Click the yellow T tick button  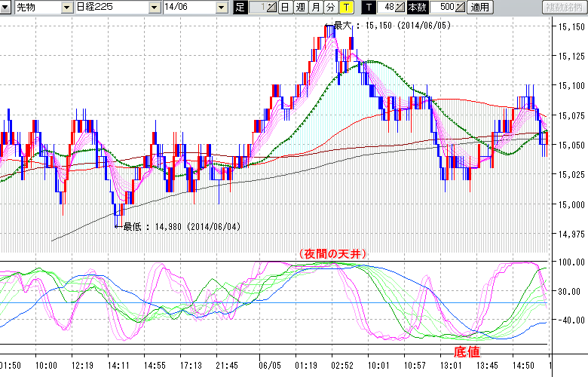click(345, 8)
